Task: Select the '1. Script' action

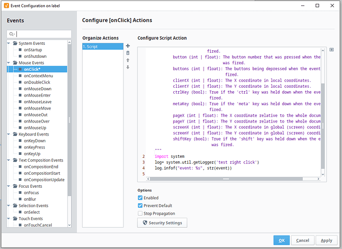Action: pos(103,46)
